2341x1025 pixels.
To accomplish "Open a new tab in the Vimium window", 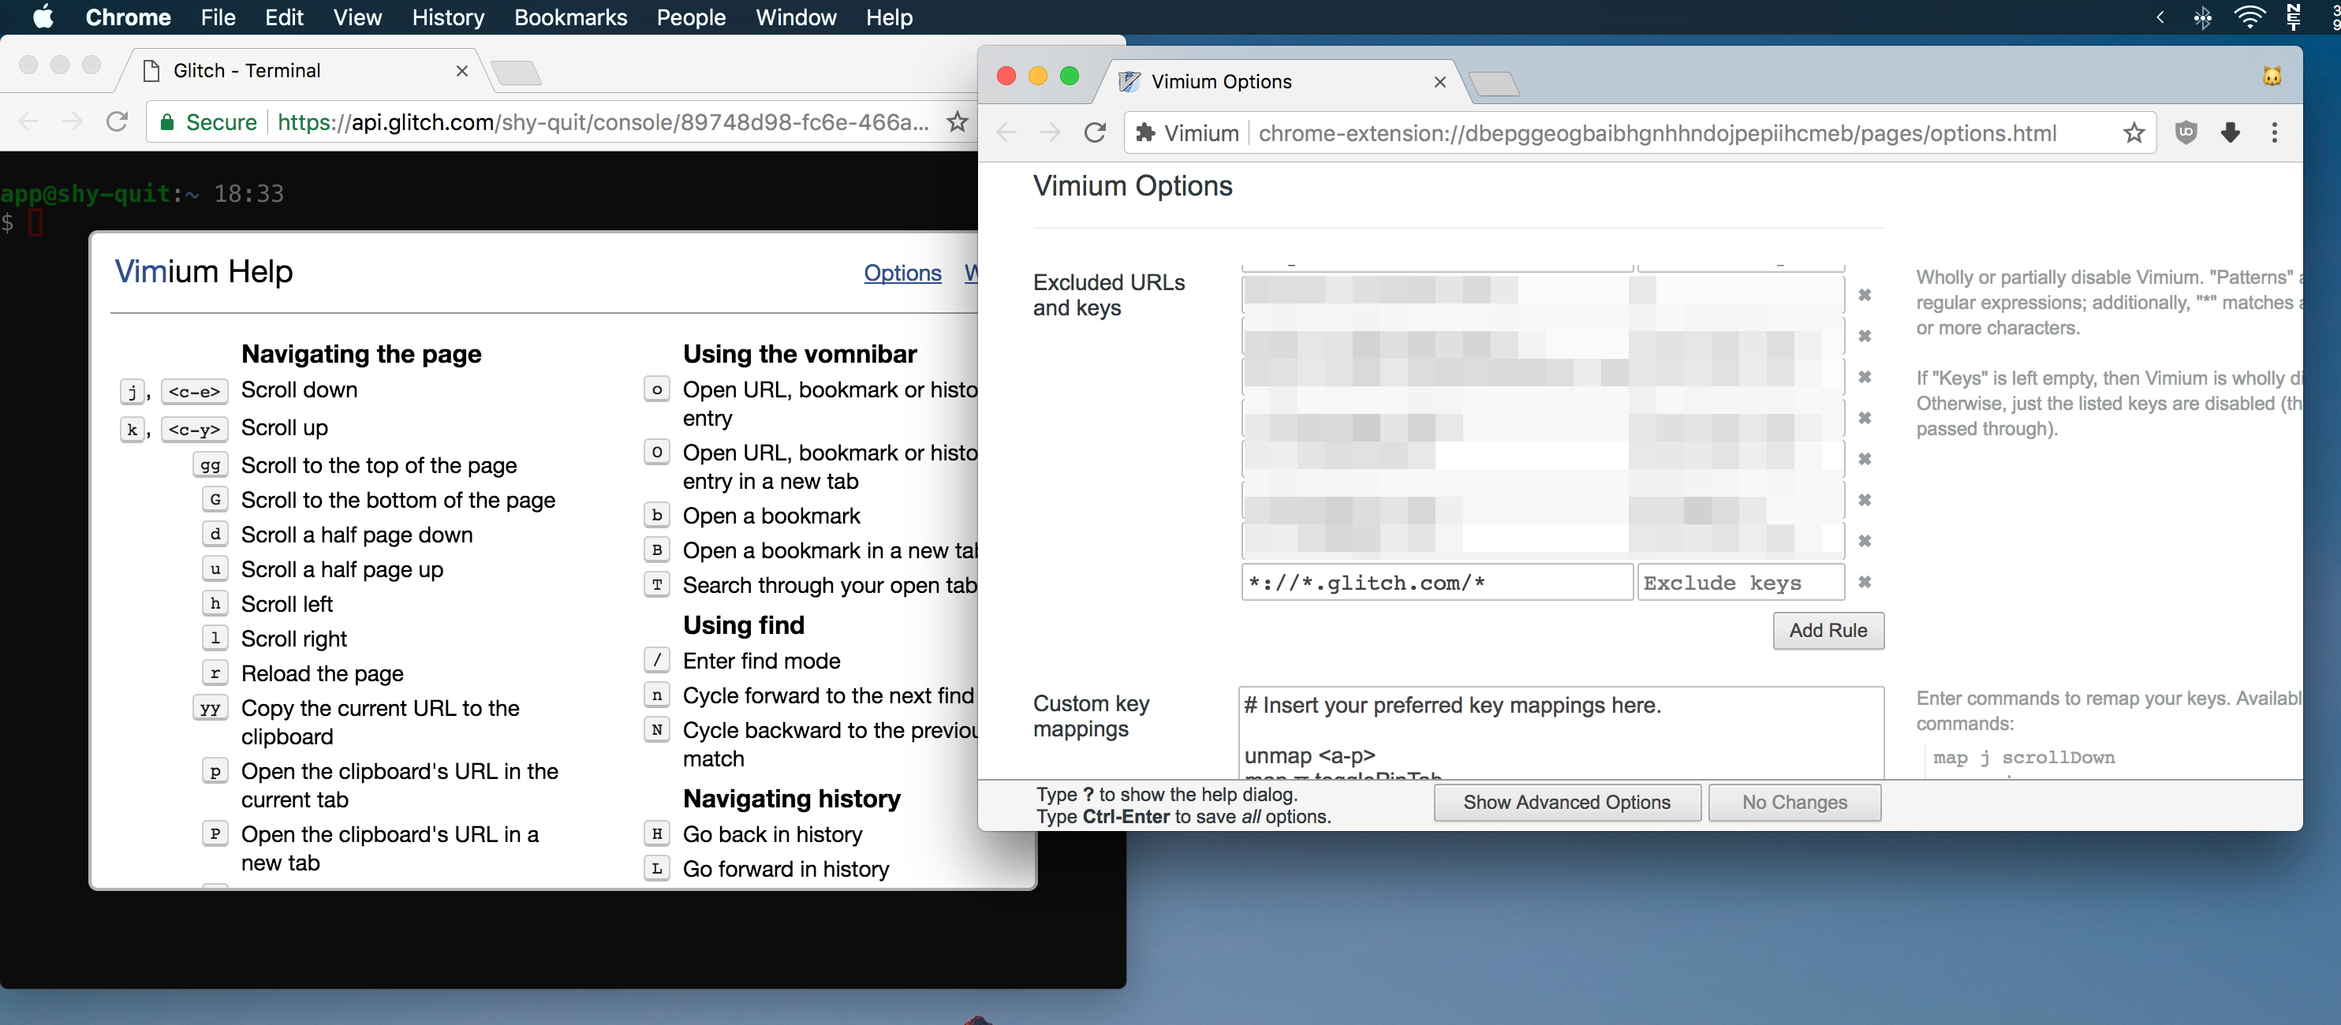I will [1495, 82].
